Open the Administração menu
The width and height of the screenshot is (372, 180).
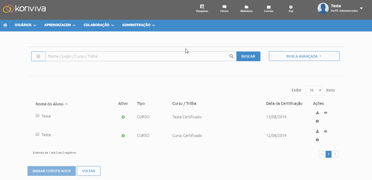pyautogui.click(x=139, y=25)
